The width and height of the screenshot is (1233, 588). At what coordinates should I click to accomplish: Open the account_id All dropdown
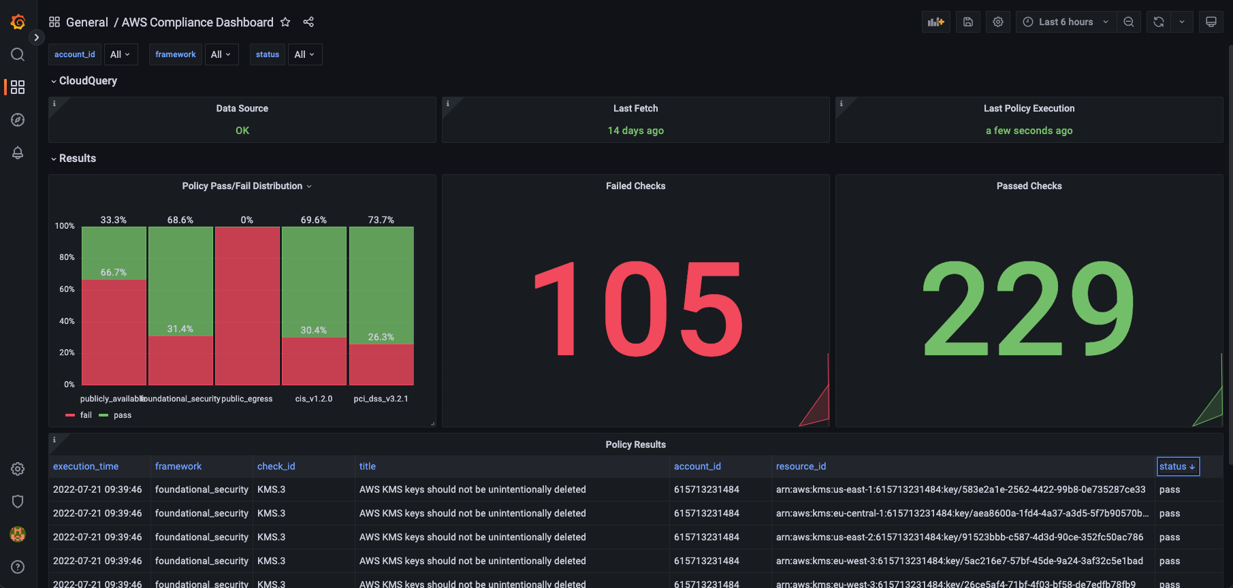point(120,54)
